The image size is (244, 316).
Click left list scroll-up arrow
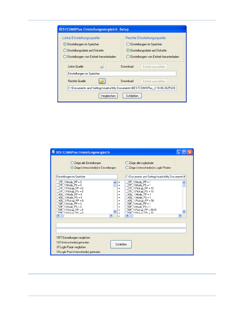coord(115,182)
